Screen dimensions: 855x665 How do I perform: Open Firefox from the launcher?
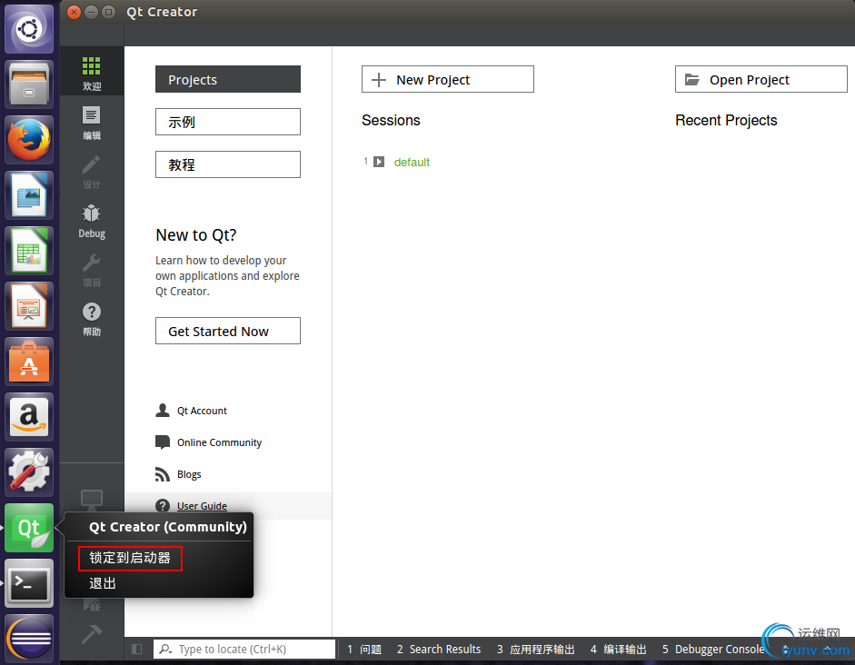[29, 140]
